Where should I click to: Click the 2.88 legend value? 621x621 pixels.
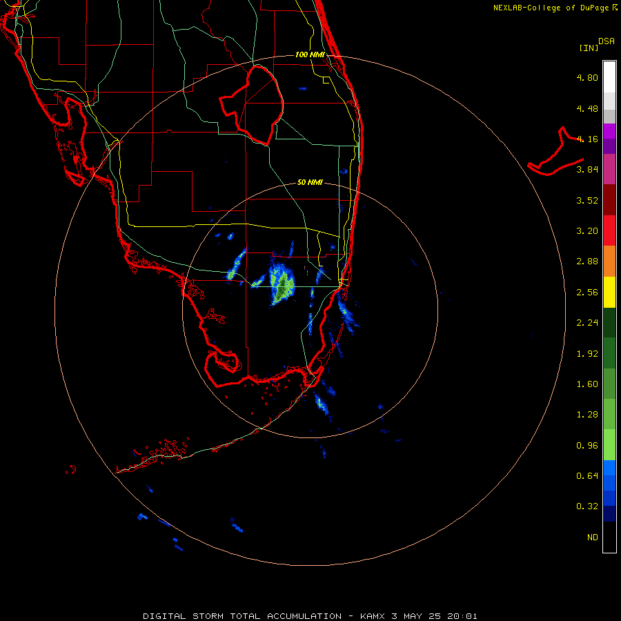tap(587, 262)
